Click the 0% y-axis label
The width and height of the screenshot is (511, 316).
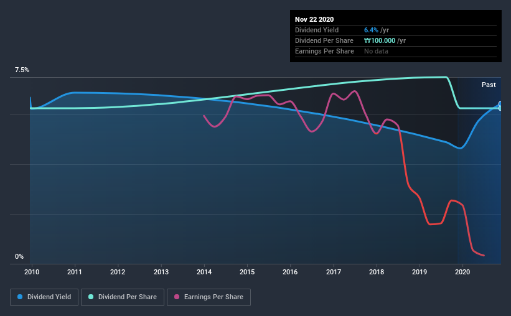click(x=19, y=257)
